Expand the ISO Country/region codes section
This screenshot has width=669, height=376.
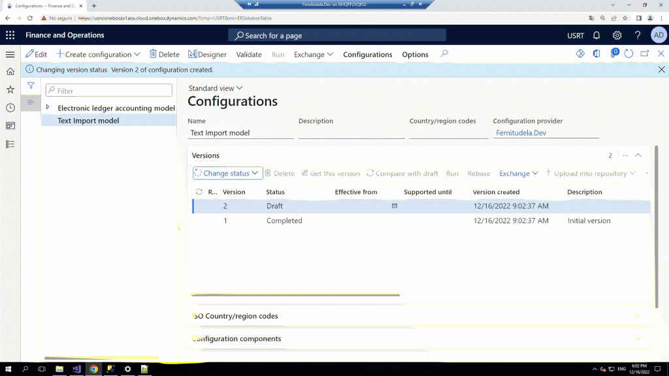pos(638,316)
